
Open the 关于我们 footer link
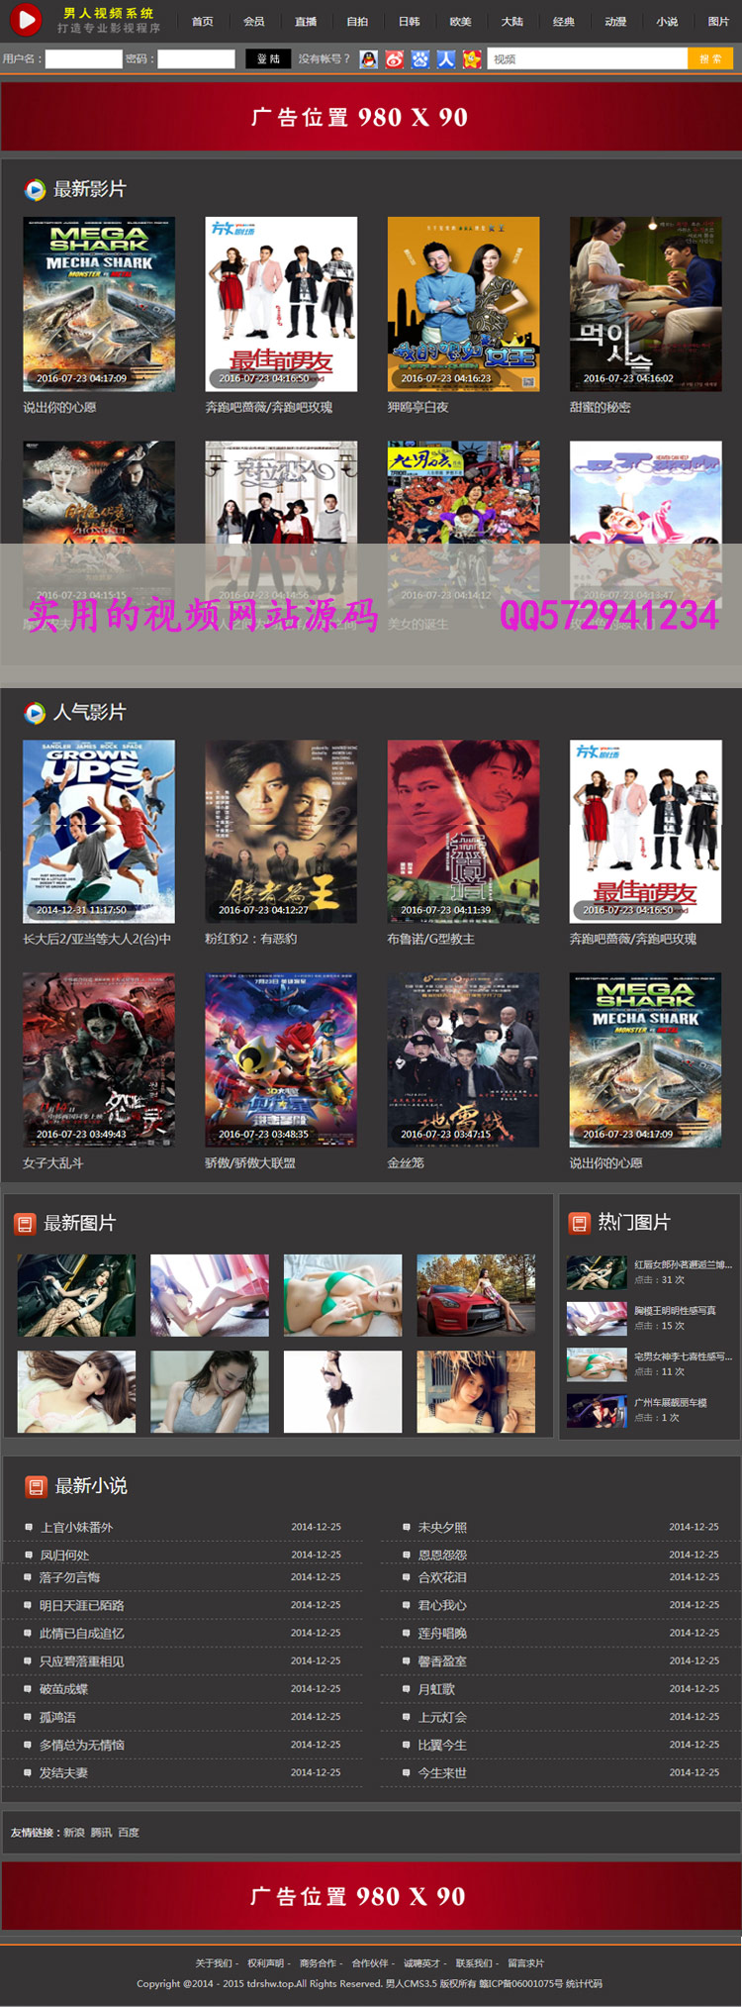point(214,1962)
